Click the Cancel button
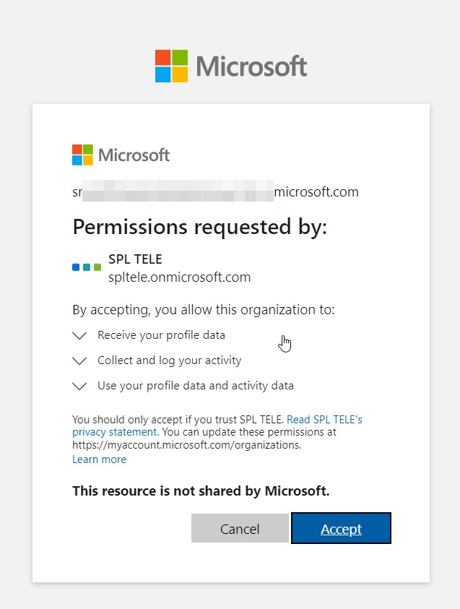 coord(240,528)
